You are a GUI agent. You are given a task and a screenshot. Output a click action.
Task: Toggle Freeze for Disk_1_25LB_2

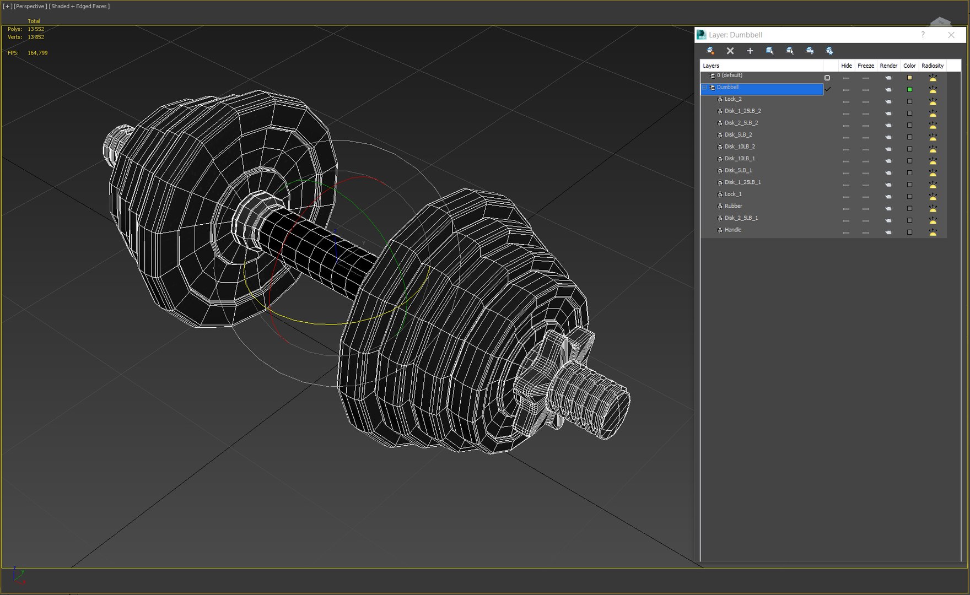[865, 113]
